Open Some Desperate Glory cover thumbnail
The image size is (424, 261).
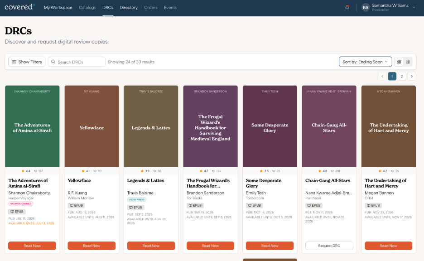click(x=270, y=126)
